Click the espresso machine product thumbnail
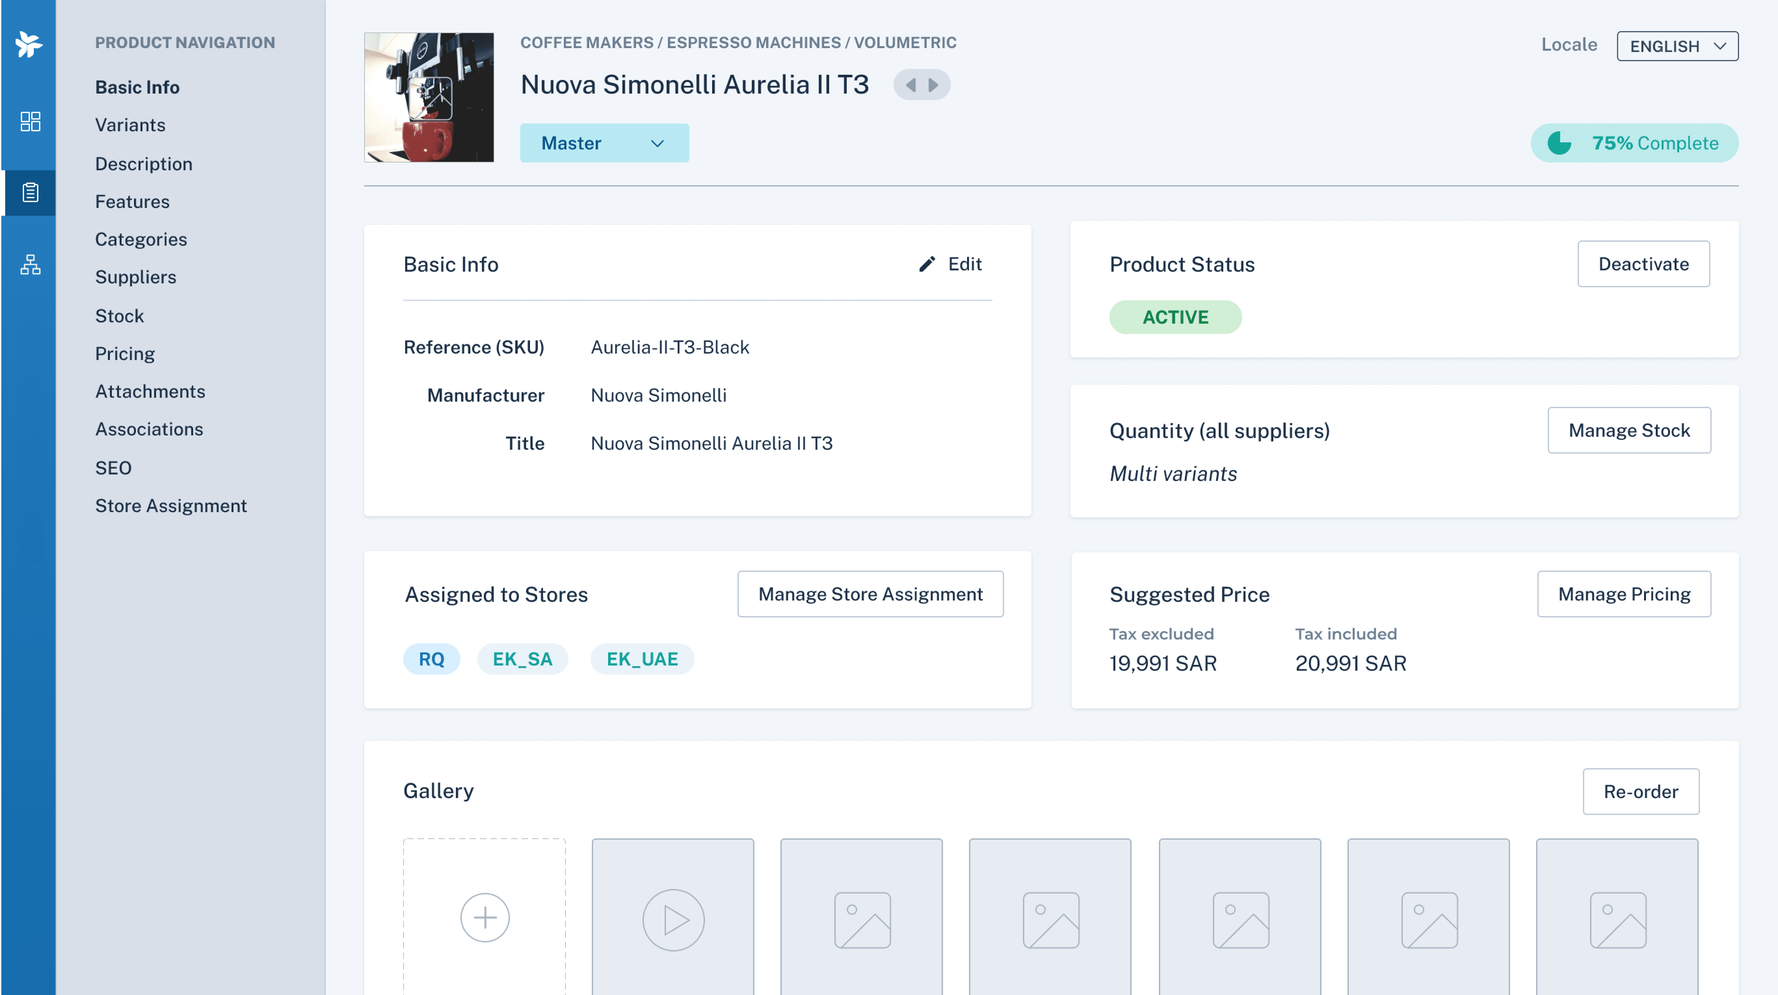 429,97
